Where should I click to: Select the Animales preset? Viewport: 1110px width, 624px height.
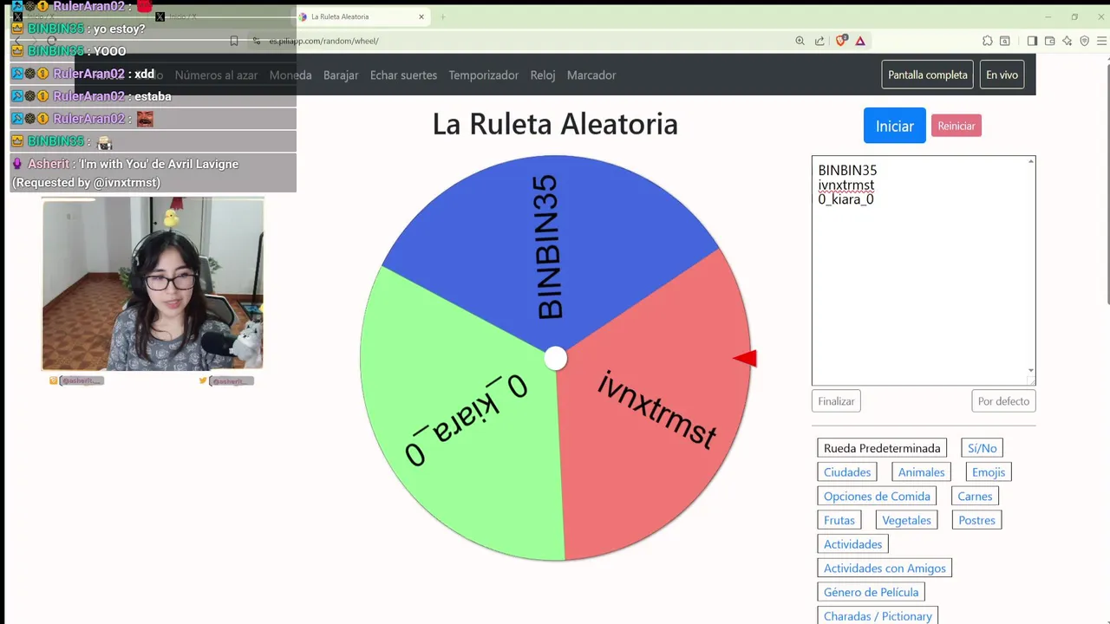[x=921, y=472]
